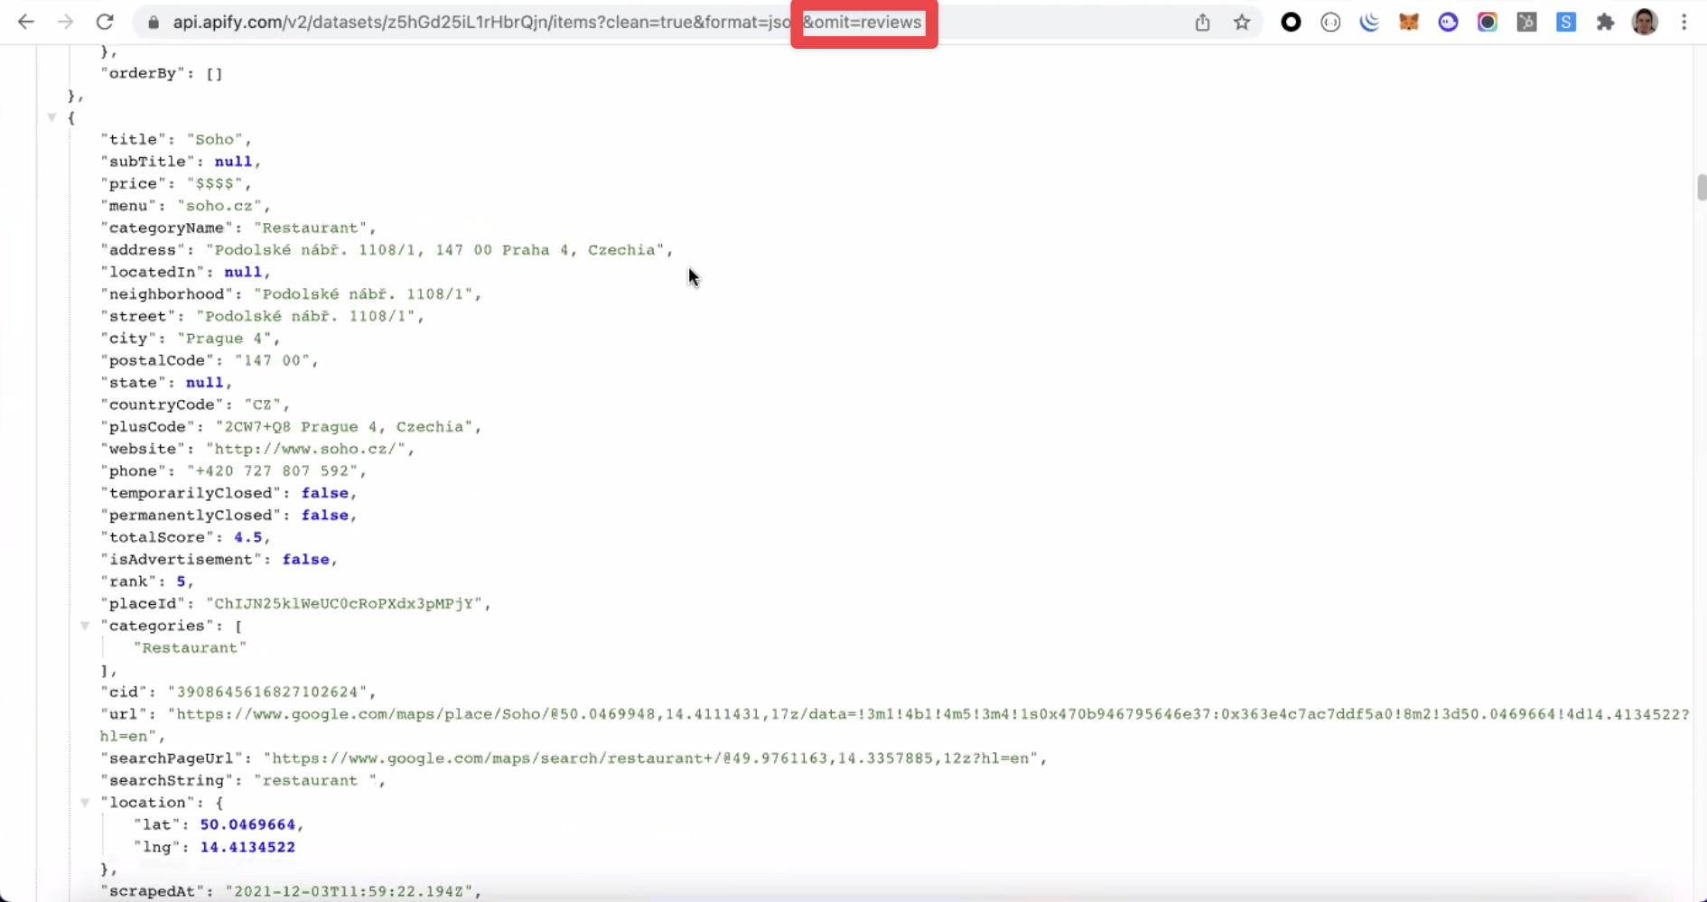Click the JSON formatter extension icon
The image size is (1707, 902).
pyautogui.click(x=1330, y=22)
